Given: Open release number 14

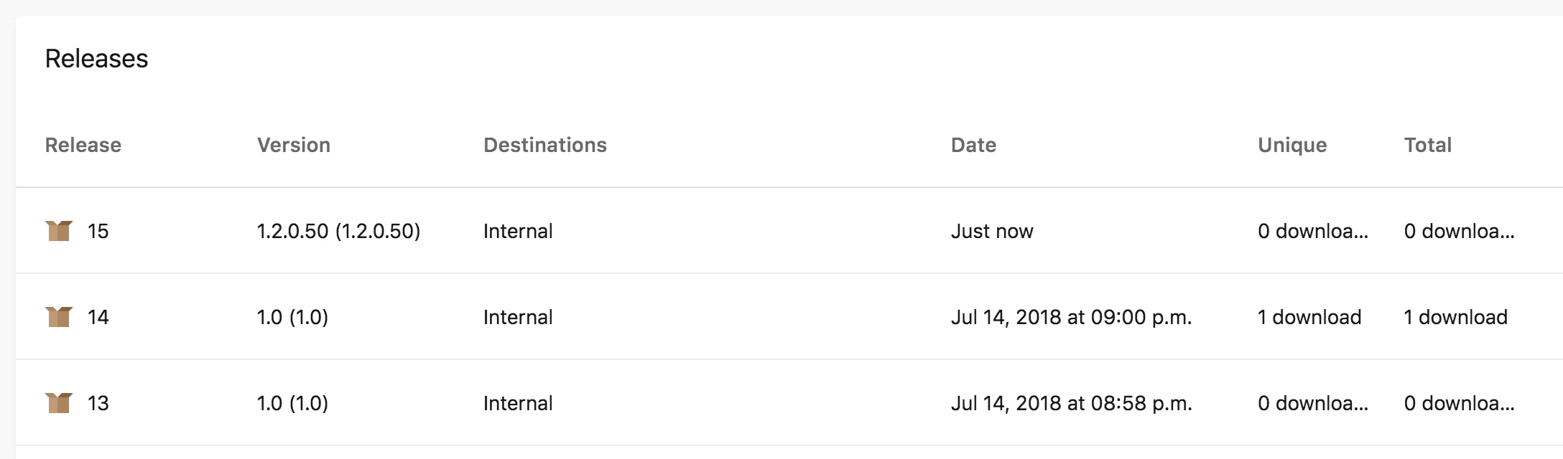Looking at the screenshot, I should click(x=98, y=317).
